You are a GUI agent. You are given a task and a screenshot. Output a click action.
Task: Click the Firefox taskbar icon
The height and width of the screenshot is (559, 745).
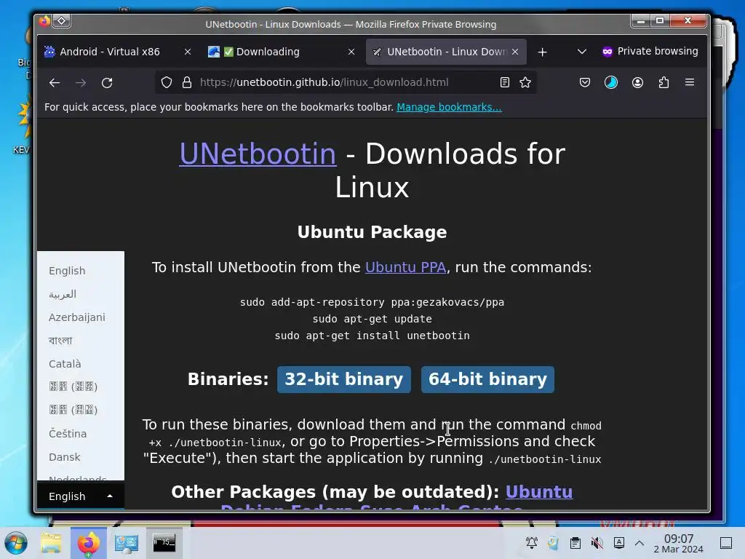(89, 543)
